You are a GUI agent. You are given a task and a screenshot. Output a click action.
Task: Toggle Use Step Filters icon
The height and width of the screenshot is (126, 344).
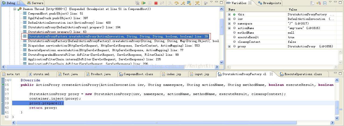[197, 3]
